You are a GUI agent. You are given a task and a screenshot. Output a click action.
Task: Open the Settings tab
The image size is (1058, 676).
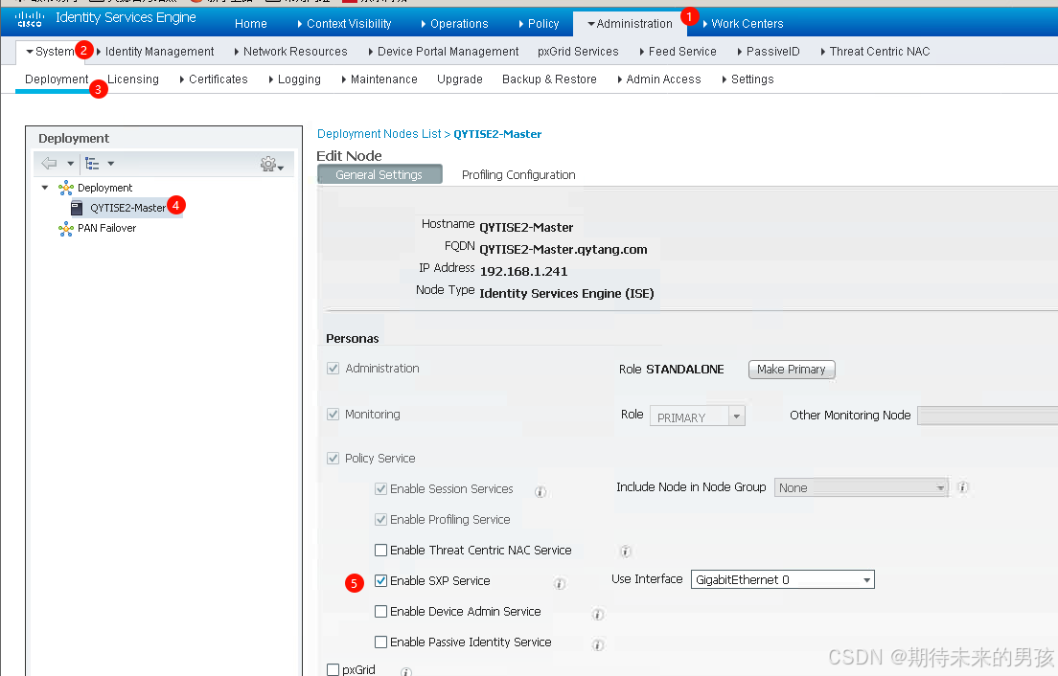(747, 79)
